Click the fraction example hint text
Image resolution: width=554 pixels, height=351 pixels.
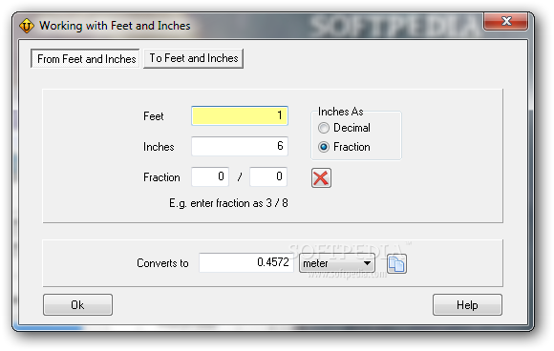pyautogui.click(x=228, y=203)
